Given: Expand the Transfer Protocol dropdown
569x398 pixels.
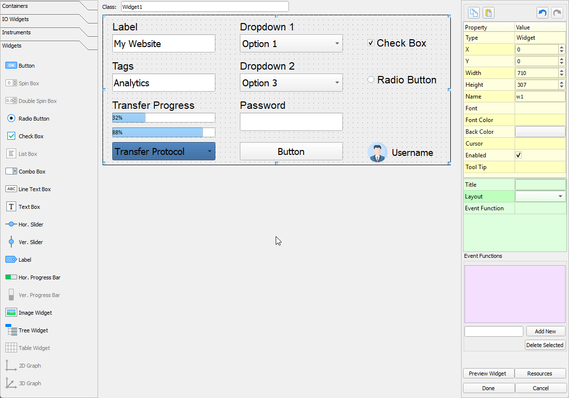Looking at the screenshot, I should [163, 151].
